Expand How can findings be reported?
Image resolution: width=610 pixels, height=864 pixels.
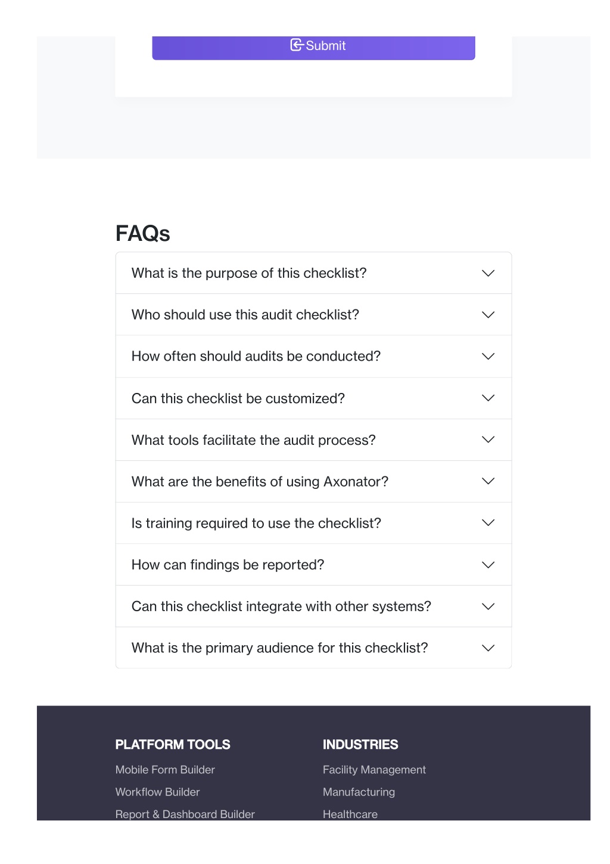coord(313,565)
